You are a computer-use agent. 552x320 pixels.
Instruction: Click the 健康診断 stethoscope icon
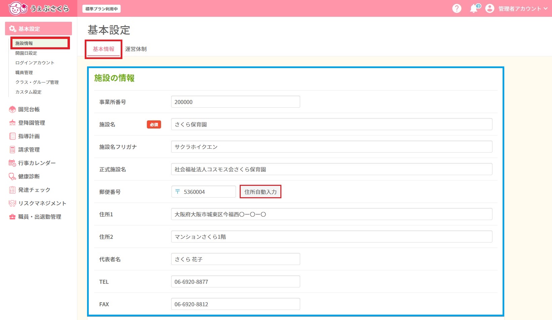12,176
